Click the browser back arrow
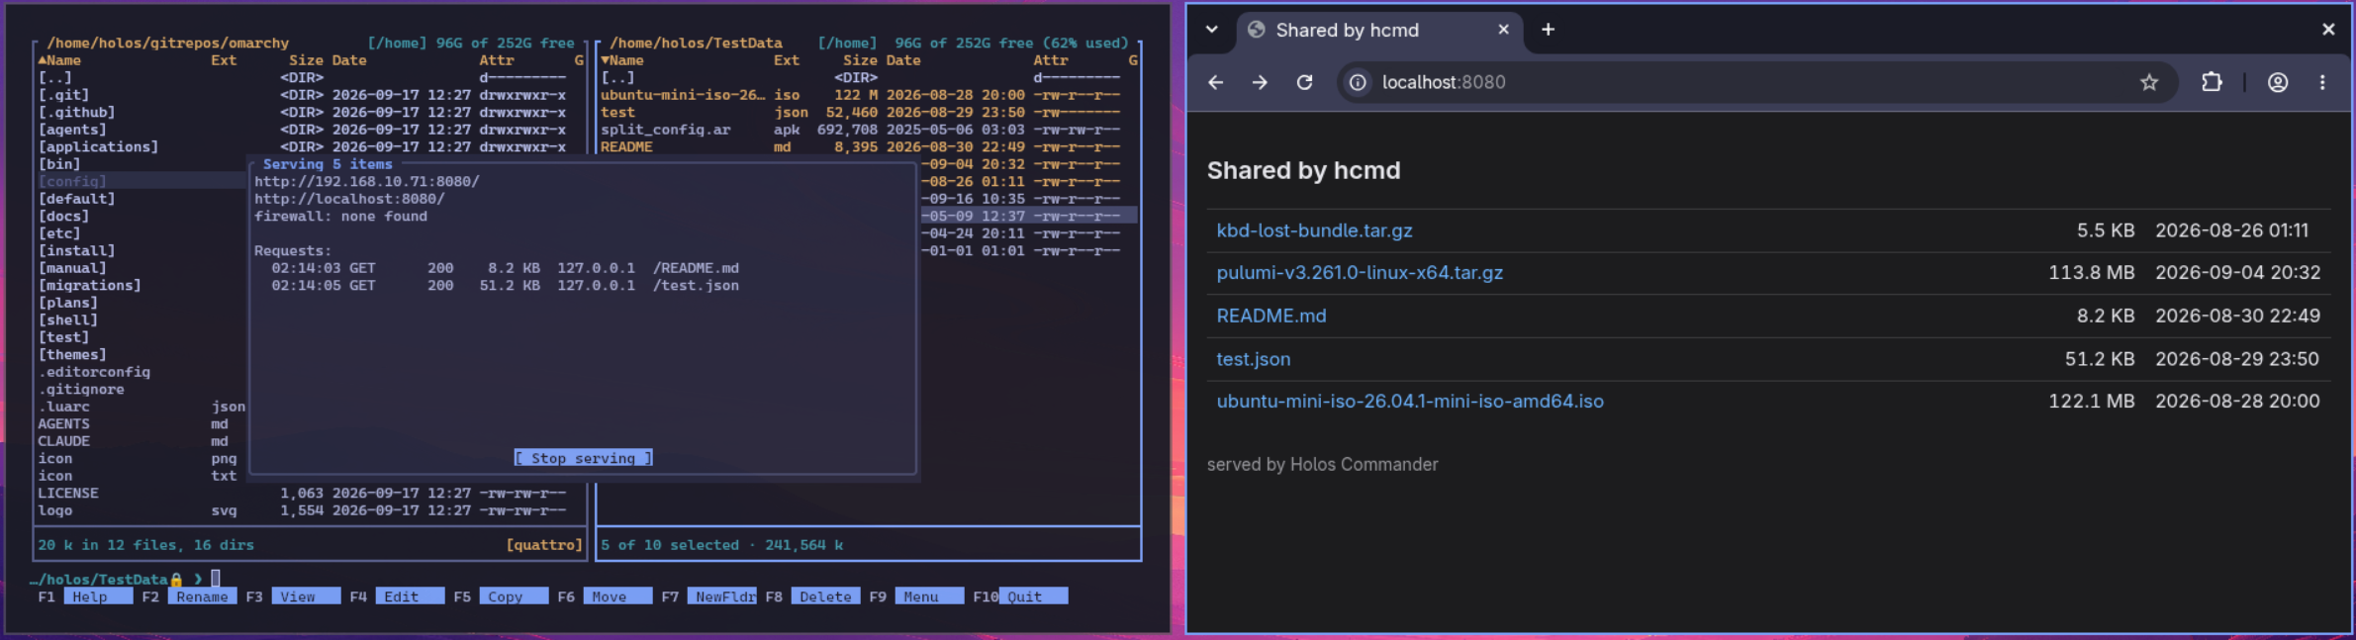The image size is (2356, 640). pyautogui.click(x=1215, y=83)
